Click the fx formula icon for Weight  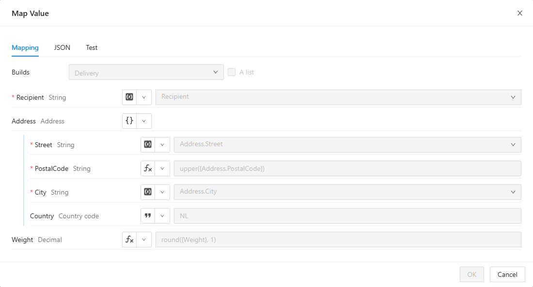(129, 240)
